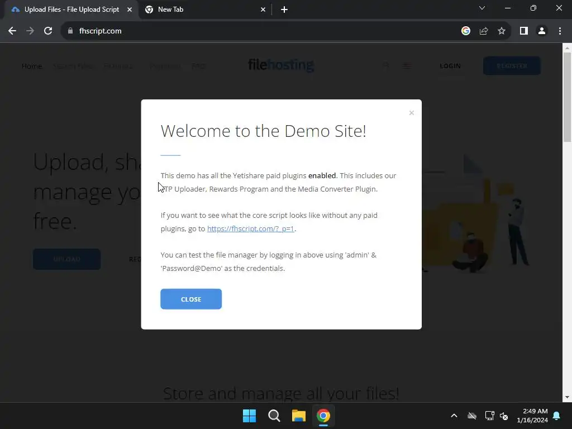Share this page using the share icon

[484, 31]
